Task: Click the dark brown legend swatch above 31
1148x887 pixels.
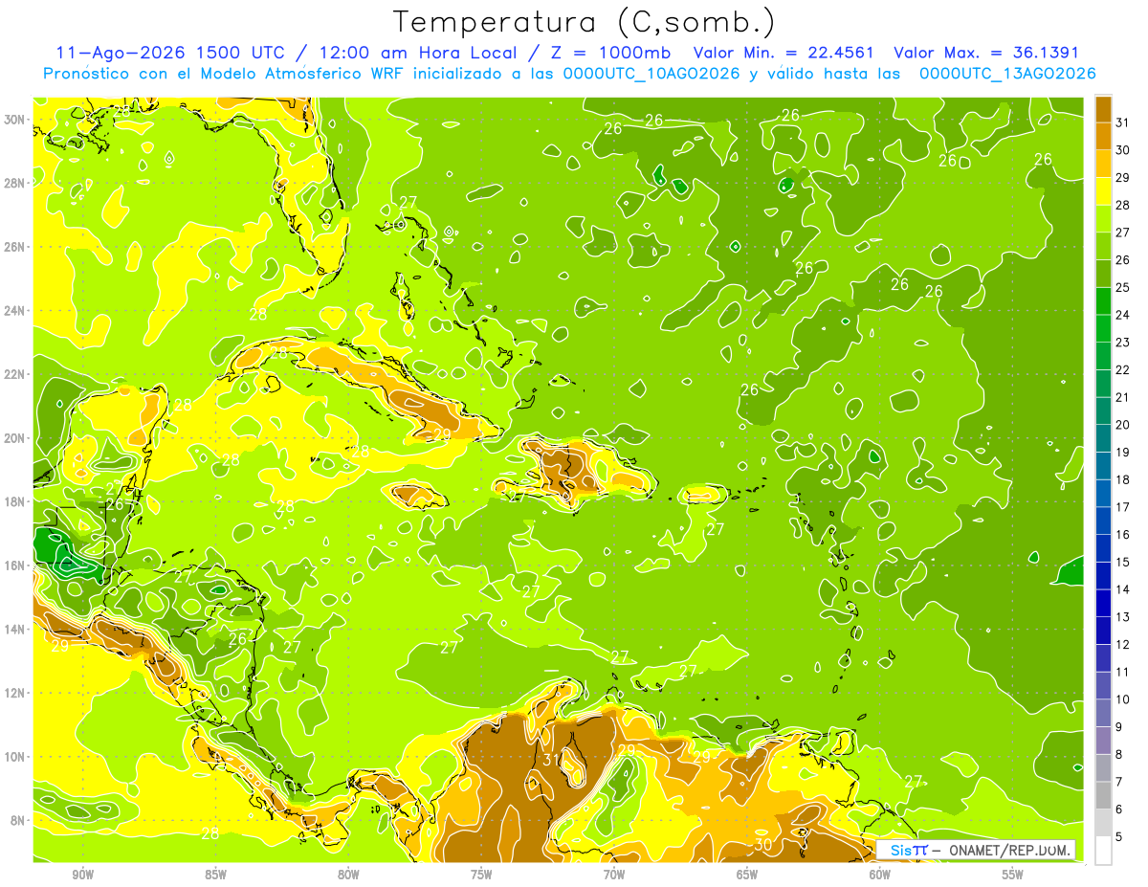Action: (x=1103, y=109)
